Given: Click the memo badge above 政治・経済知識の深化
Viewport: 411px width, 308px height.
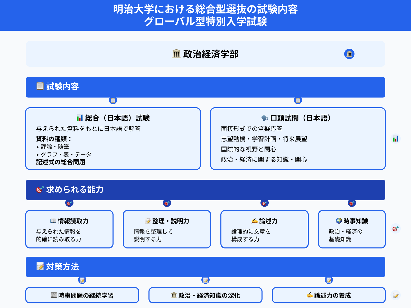Looking at the screenshot, I should click(206, 280).
